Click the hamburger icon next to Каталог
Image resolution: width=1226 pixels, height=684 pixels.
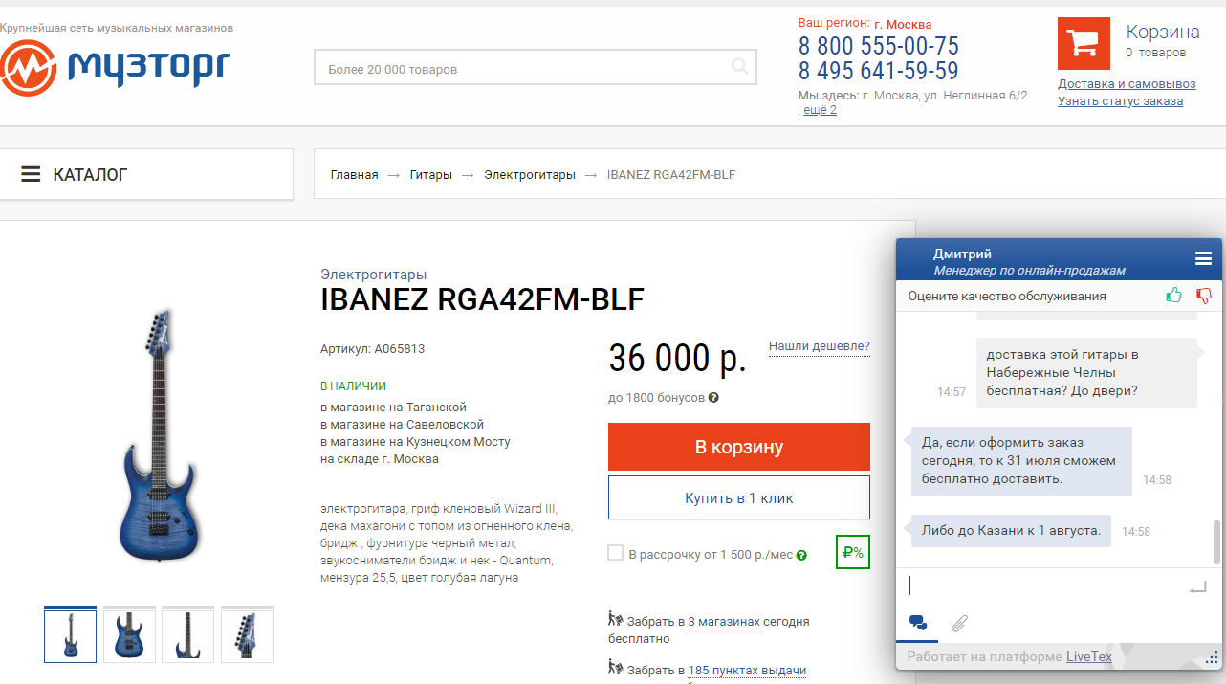tap(32, 175)
